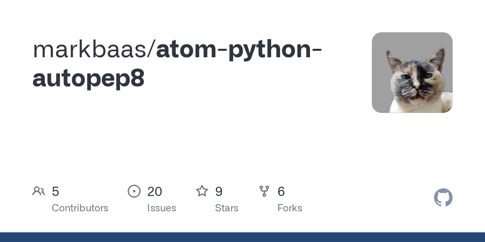The image size is (485, 242).
Task: Click the Stars star icon
Action: [x=202, y=191]
